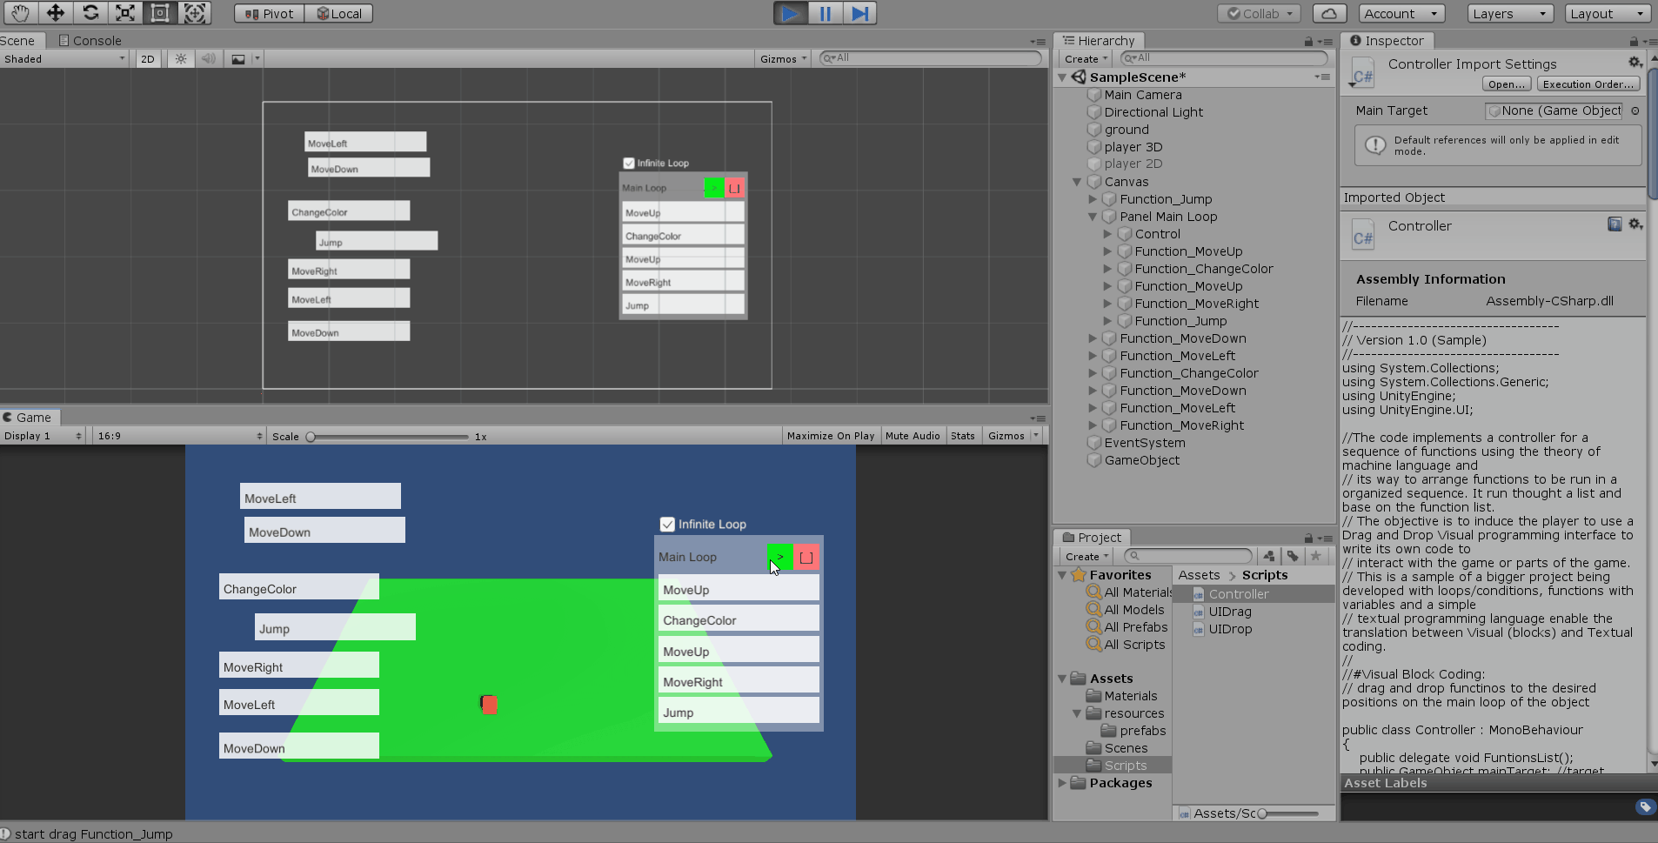
Task: Open Project panel Create button
Action: (1086, 557)
